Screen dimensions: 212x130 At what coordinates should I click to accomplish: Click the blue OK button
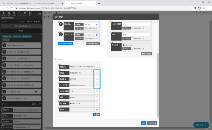(143, 123)
